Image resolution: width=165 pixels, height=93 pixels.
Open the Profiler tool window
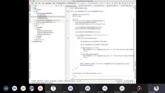pyautogui.click(x=60, y=81)
